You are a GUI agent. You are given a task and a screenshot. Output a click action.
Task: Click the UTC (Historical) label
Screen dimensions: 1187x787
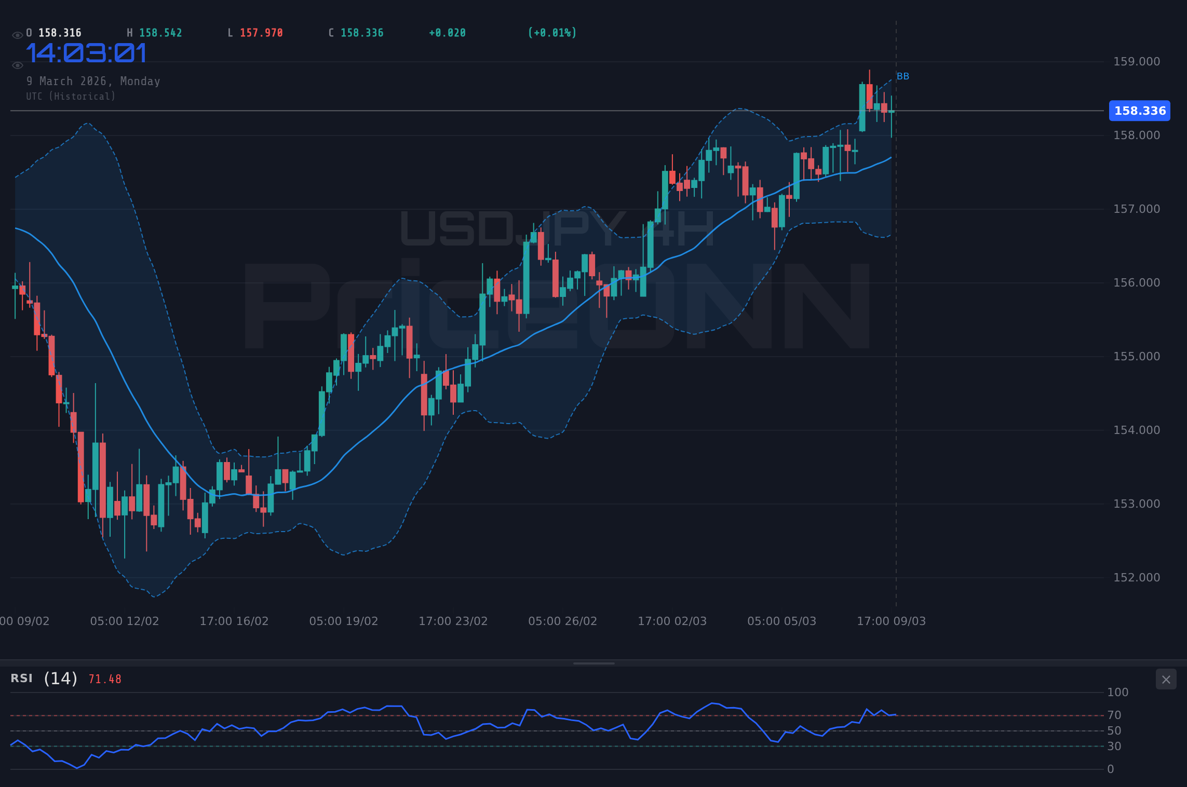tap(71, 97)
